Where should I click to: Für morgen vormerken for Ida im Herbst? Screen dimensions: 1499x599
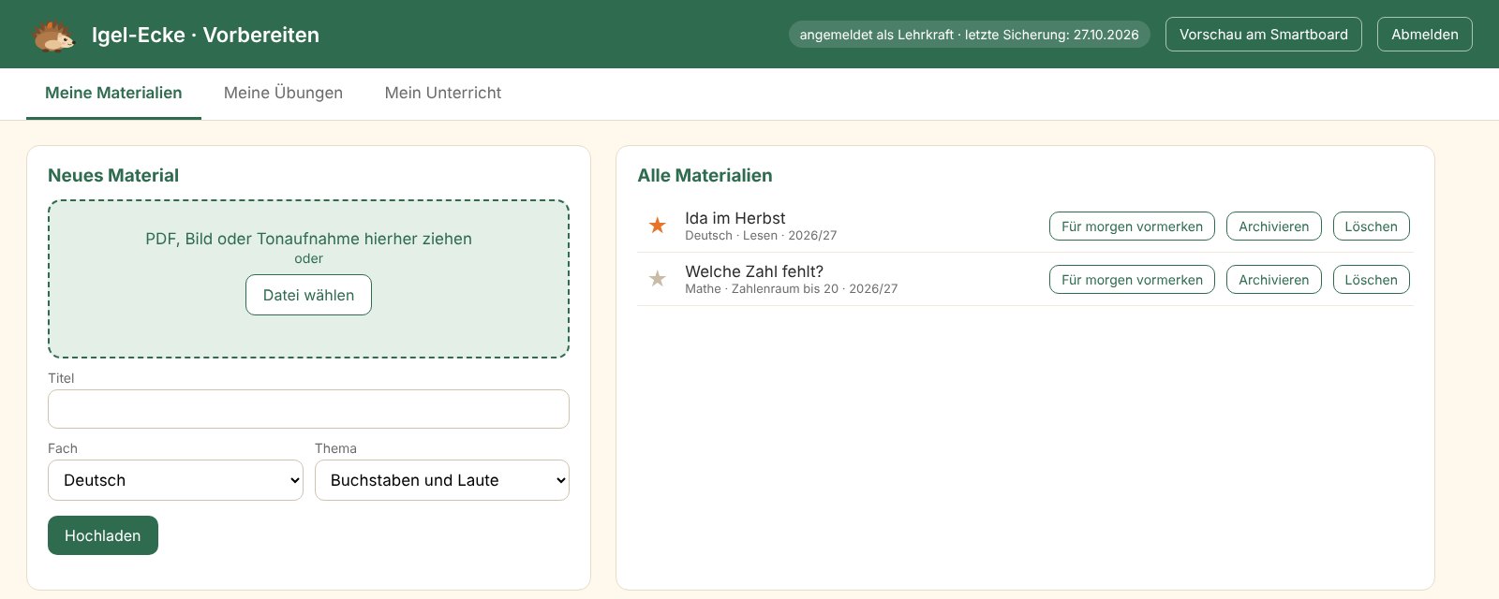[x=1132, y=226]
